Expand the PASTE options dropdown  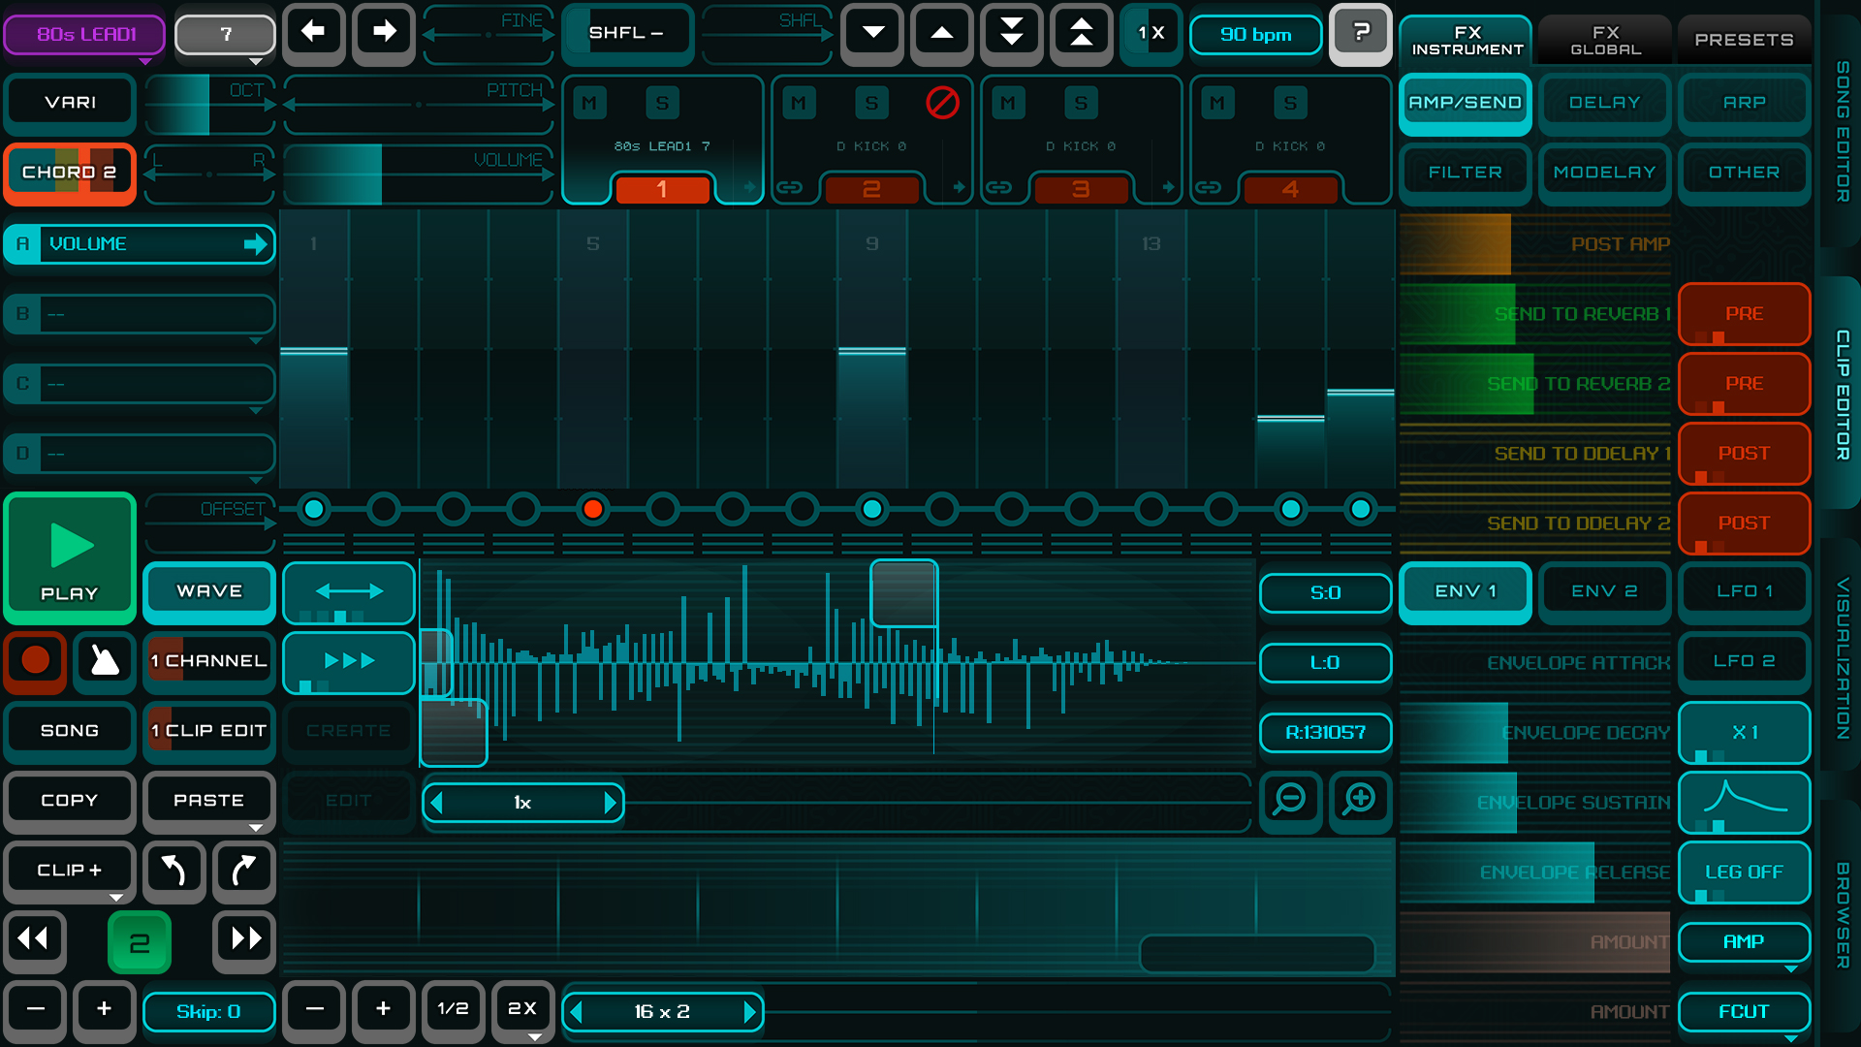(256, 827)
